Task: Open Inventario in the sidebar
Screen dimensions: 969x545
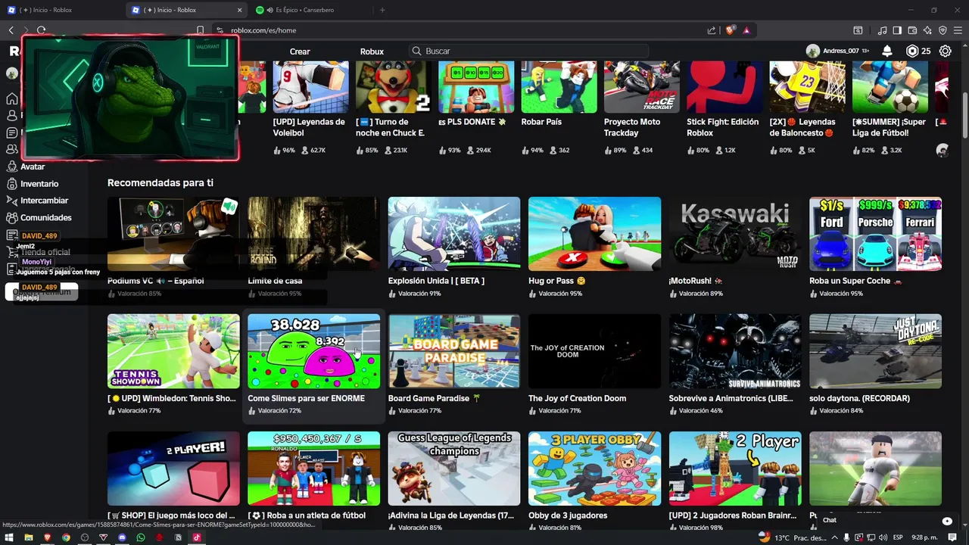Action: coord(33,184)
